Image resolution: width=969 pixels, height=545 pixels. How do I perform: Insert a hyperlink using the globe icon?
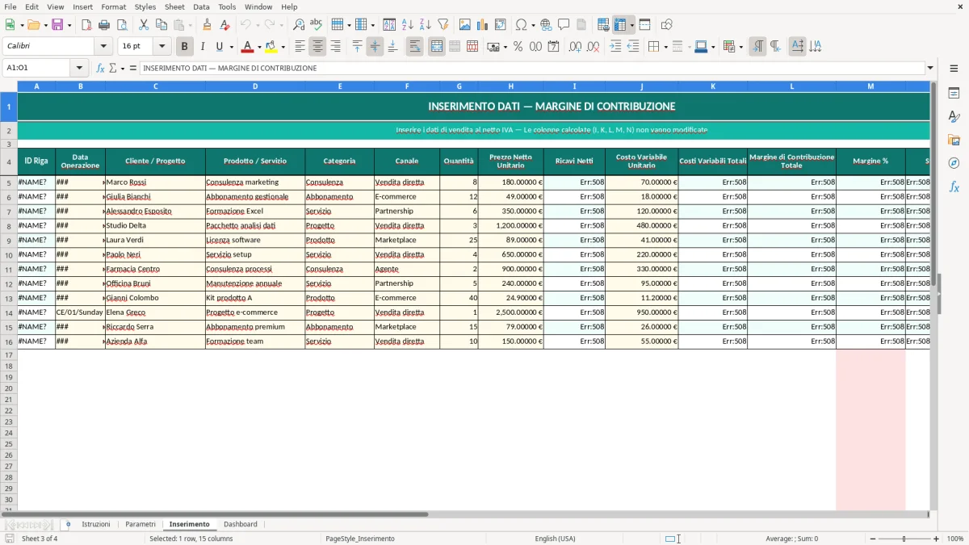(x=546, y=24)
